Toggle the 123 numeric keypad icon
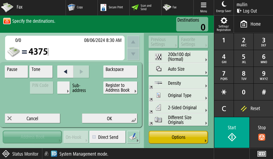 [x=261, y=154]
